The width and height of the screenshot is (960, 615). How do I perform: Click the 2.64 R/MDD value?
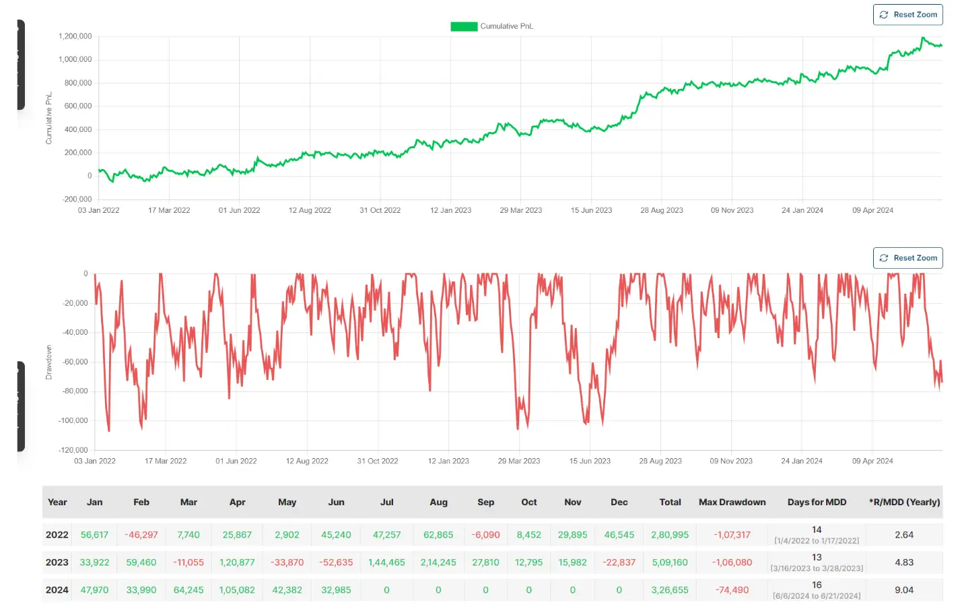pos(904,535)
